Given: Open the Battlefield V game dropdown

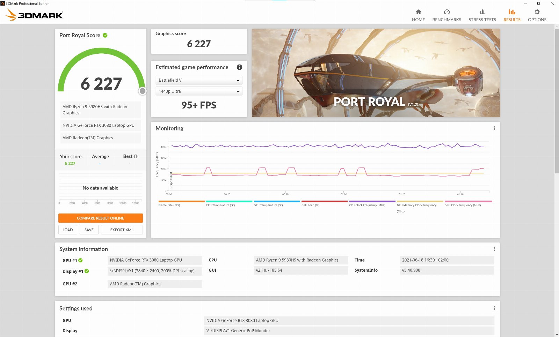Looking at the screenshot, I should pyautogui.click(x=199, y=80).
